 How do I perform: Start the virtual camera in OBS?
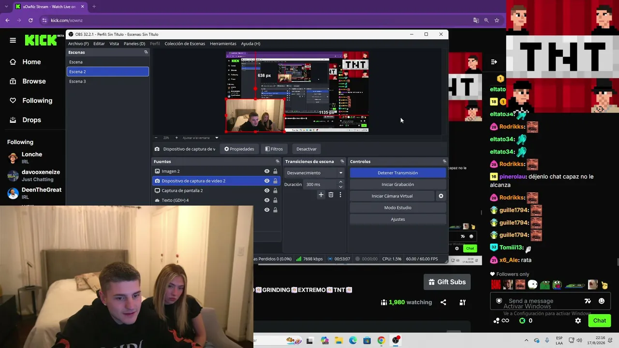tap(392, 196)
